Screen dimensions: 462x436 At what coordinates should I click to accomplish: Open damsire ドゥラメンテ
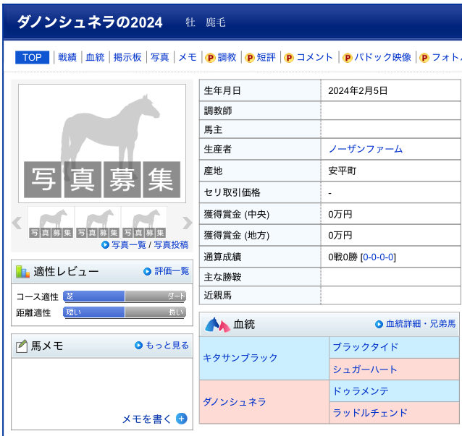click(x=361, y=391)
